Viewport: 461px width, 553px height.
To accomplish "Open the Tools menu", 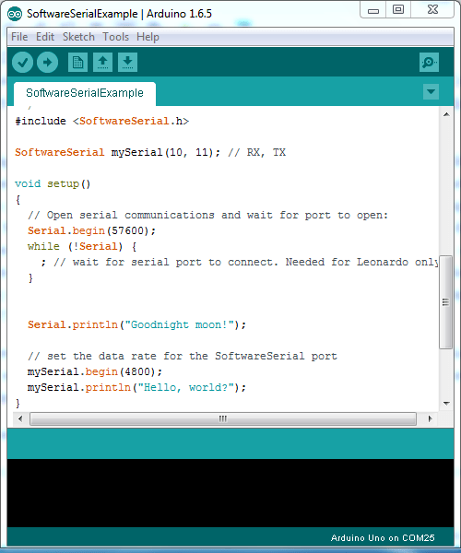I will [115, 37].
